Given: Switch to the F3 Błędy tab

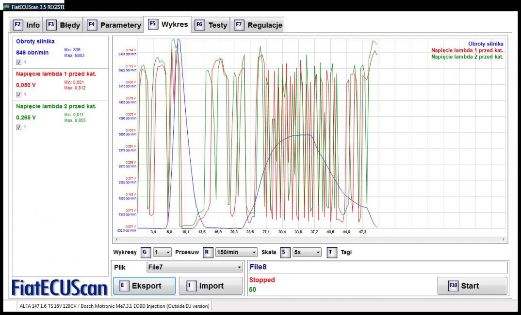Looking at the screenshot, I should 63,25.
